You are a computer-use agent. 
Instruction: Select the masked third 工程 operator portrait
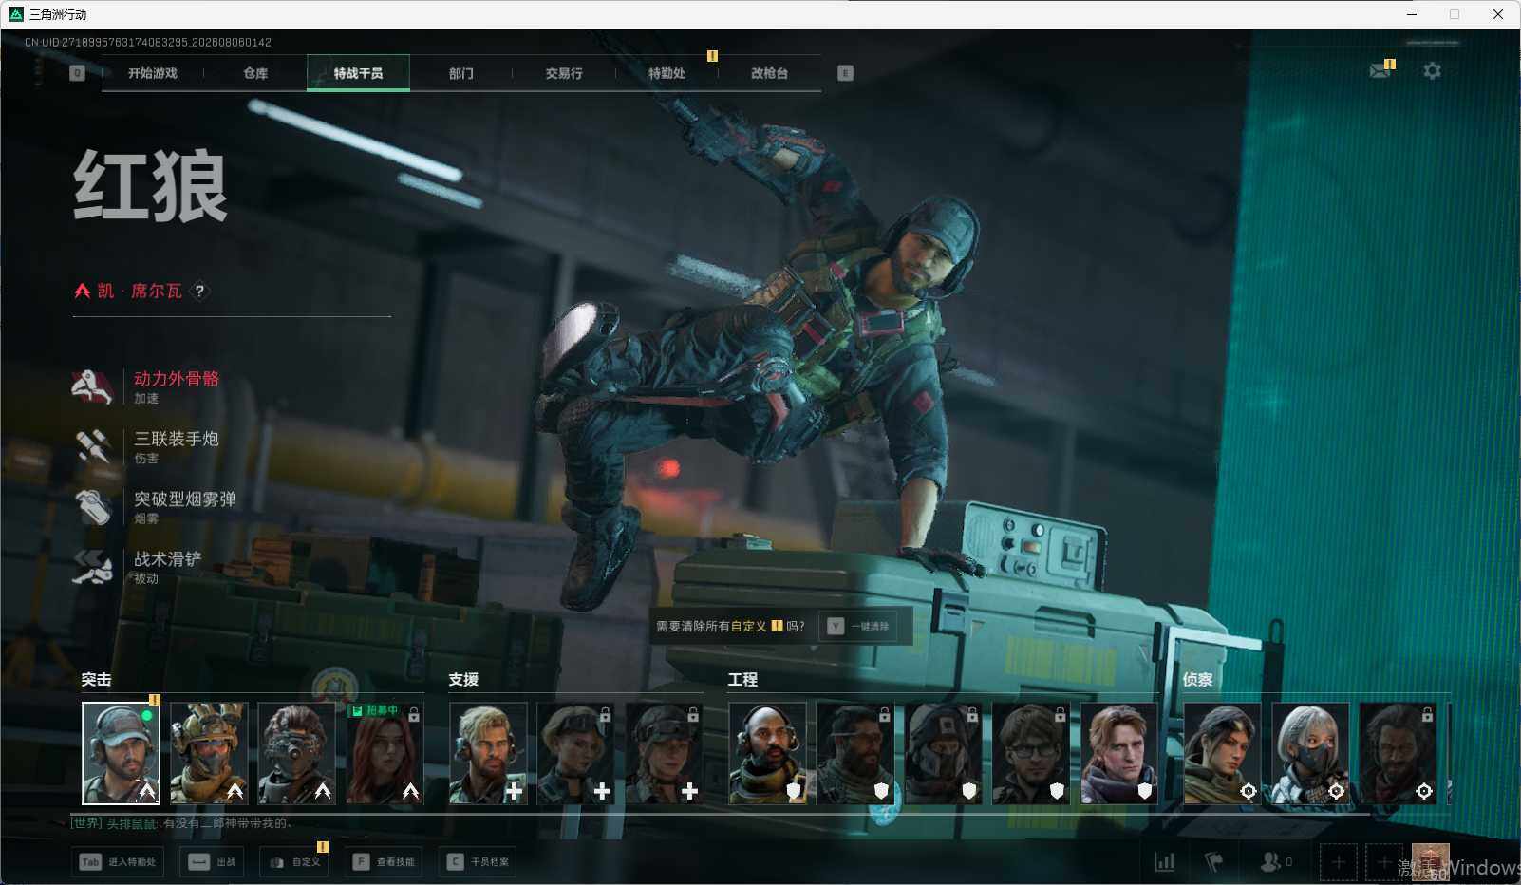(x=943, y=753)
